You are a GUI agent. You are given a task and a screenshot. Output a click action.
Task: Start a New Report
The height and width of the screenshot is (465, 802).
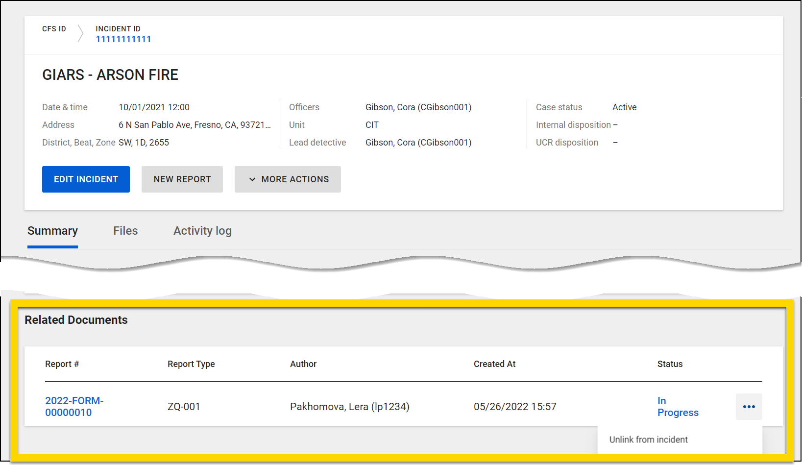coord(182,179)
